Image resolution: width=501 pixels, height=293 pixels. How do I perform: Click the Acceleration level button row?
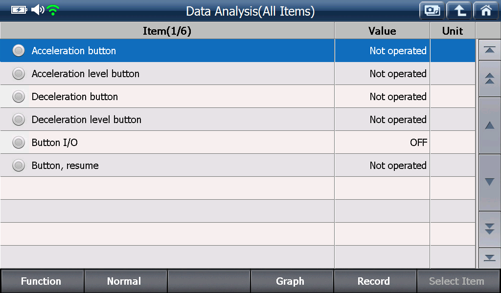click(x=238, y=74)
